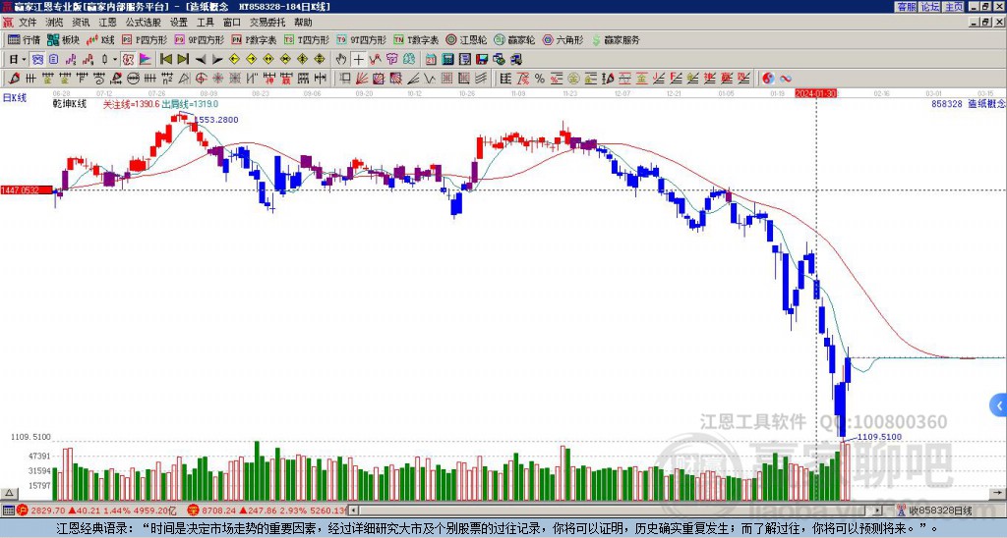Viewport: 1007px width, 538px height.
Task: Click the target circle crosshair icon
Action: click(201, 79)
